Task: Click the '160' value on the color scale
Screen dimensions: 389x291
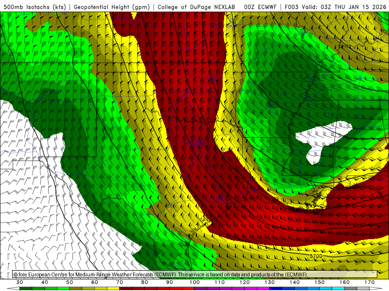Action: 345,282
